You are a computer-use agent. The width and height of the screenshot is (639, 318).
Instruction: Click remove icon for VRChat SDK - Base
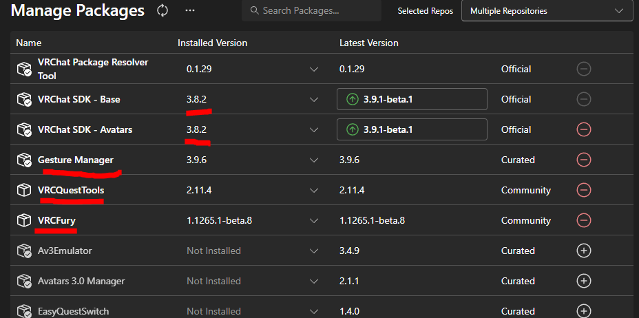click(584, 99)
